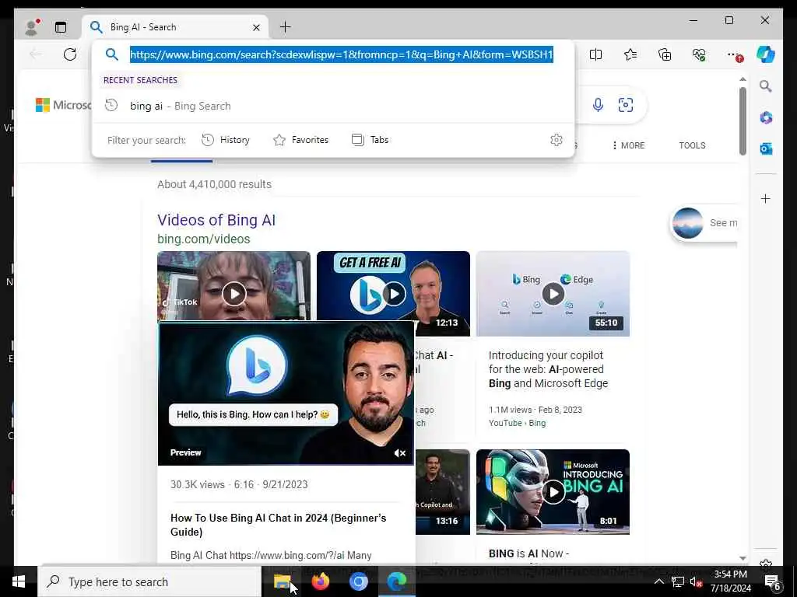Open the Windows Start menu
This screenshot has width=797, height=597.
click(19, 581)
